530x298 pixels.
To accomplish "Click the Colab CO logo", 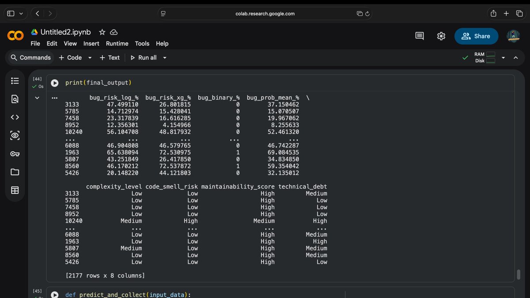I will [15, 36].
